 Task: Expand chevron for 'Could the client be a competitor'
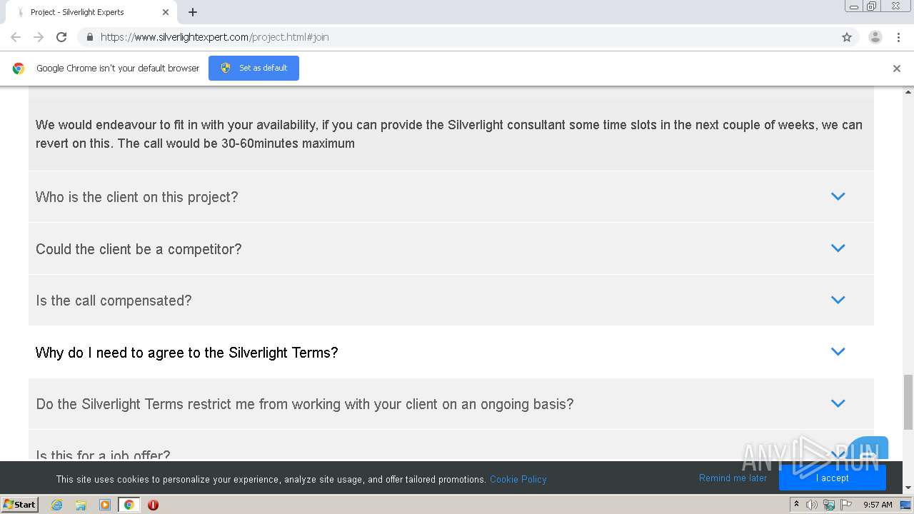(838, 248)
